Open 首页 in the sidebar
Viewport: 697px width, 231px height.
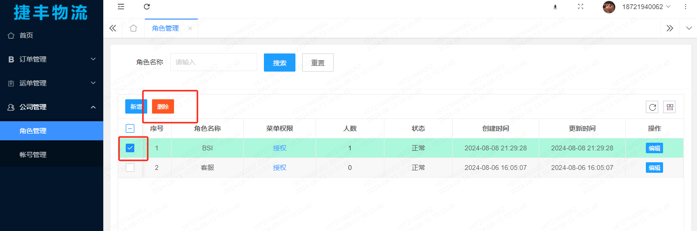click(52, 35)
